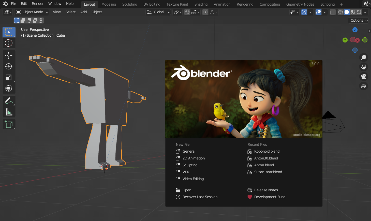This screenshot has width=371, height=221.
Task: Toggle snapping magnet
Action: point(187,12)
